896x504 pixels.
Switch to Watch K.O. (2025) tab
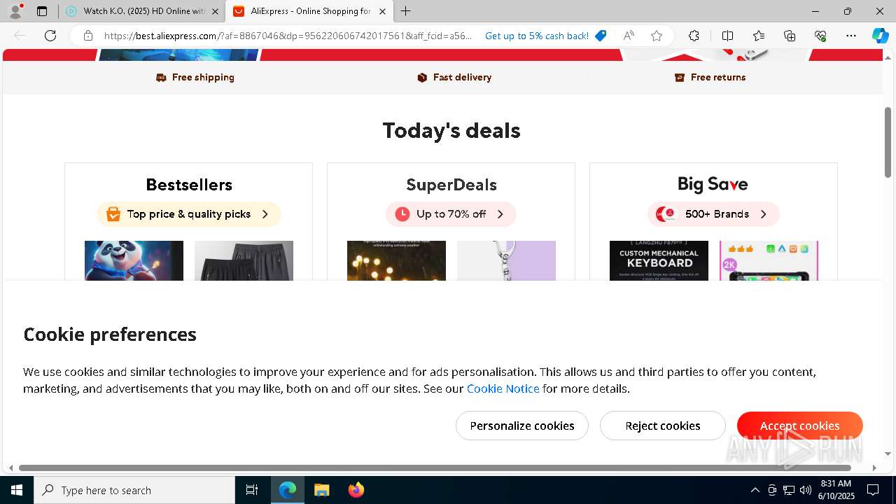[x=141, y=11]
